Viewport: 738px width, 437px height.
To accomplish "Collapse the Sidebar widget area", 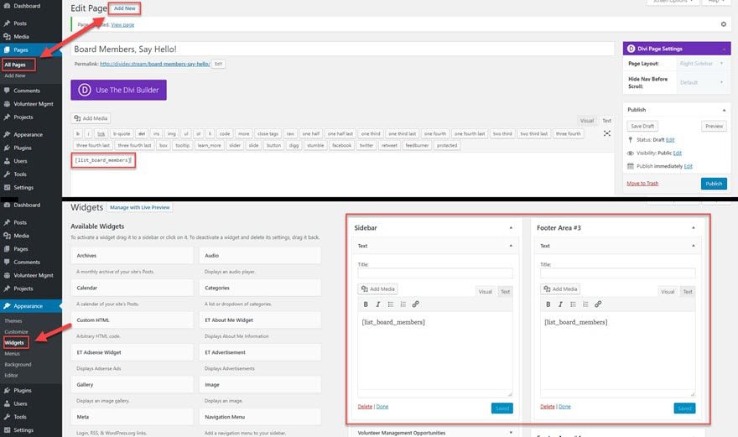I will point(511,228).
